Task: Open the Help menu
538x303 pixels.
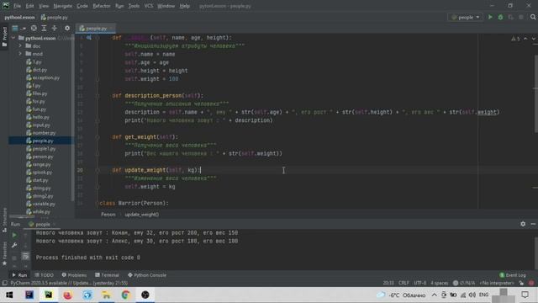Action: click(185, 6)
